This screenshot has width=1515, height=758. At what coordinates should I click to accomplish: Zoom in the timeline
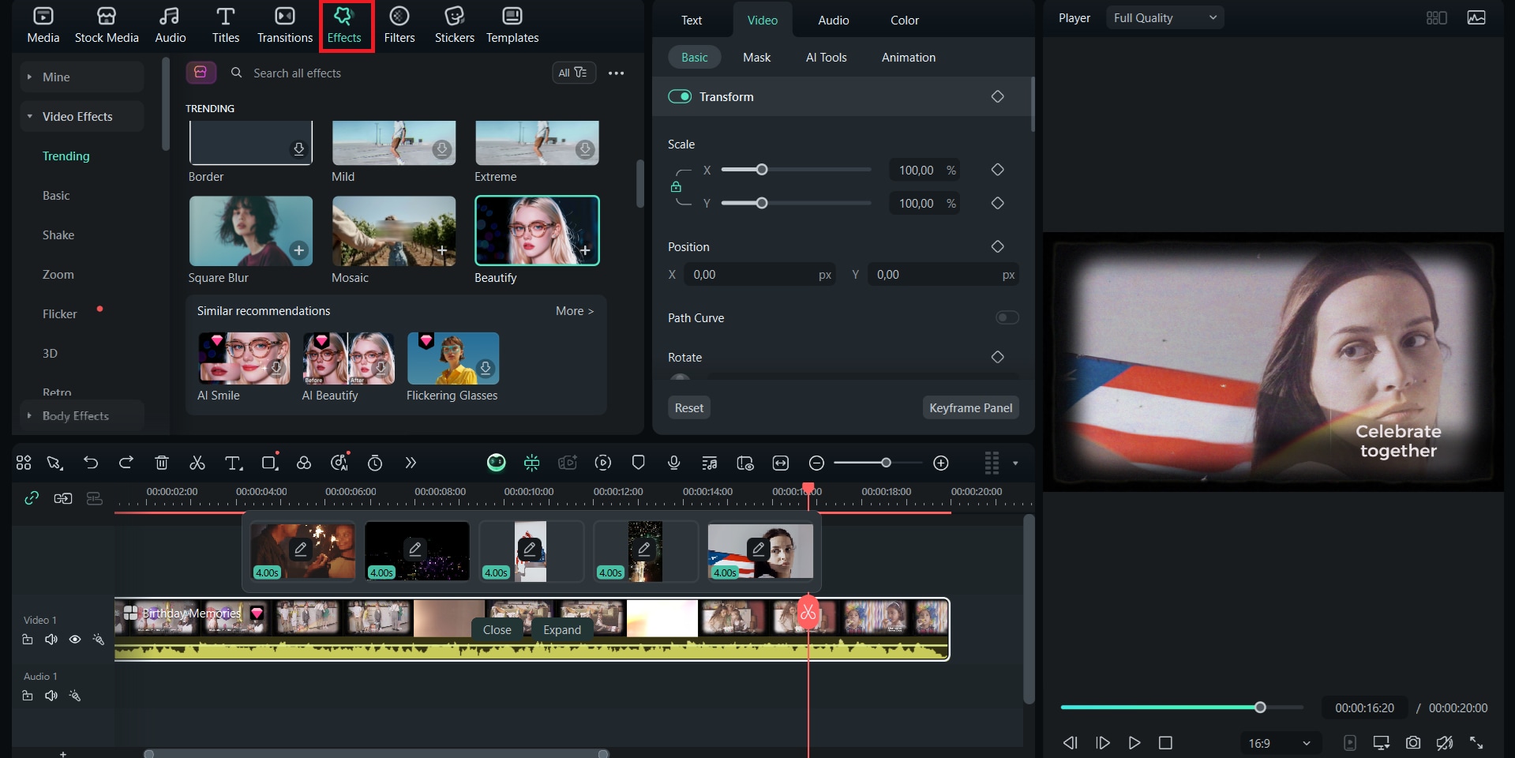pyautogui.click(x=941, y=463)
